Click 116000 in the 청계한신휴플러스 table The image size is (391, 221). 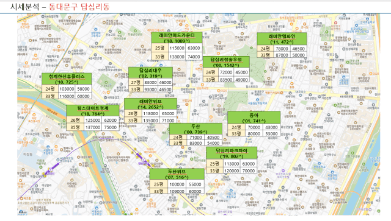coord(67,96)
